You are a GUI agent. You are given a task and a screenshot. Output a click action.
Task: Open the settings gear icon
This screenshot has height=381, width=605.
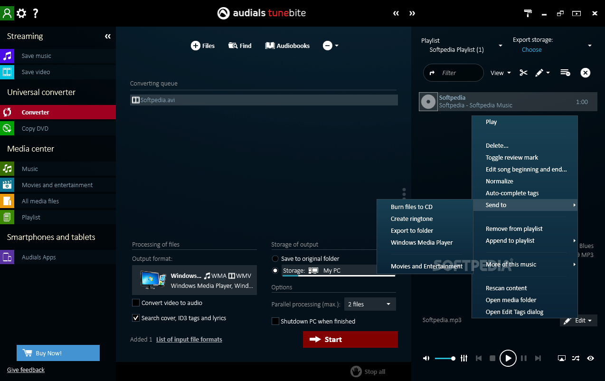pyautogui.click(x=21, y=13)
